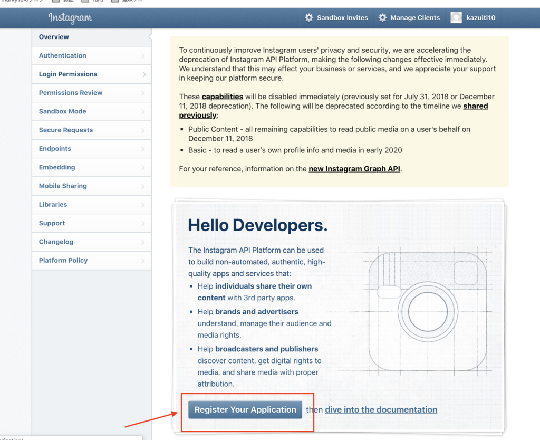Image resolution: width=540 pixels, height=440 pixels.
Task: Open Platform Policy page
Action: coord(92,260)
